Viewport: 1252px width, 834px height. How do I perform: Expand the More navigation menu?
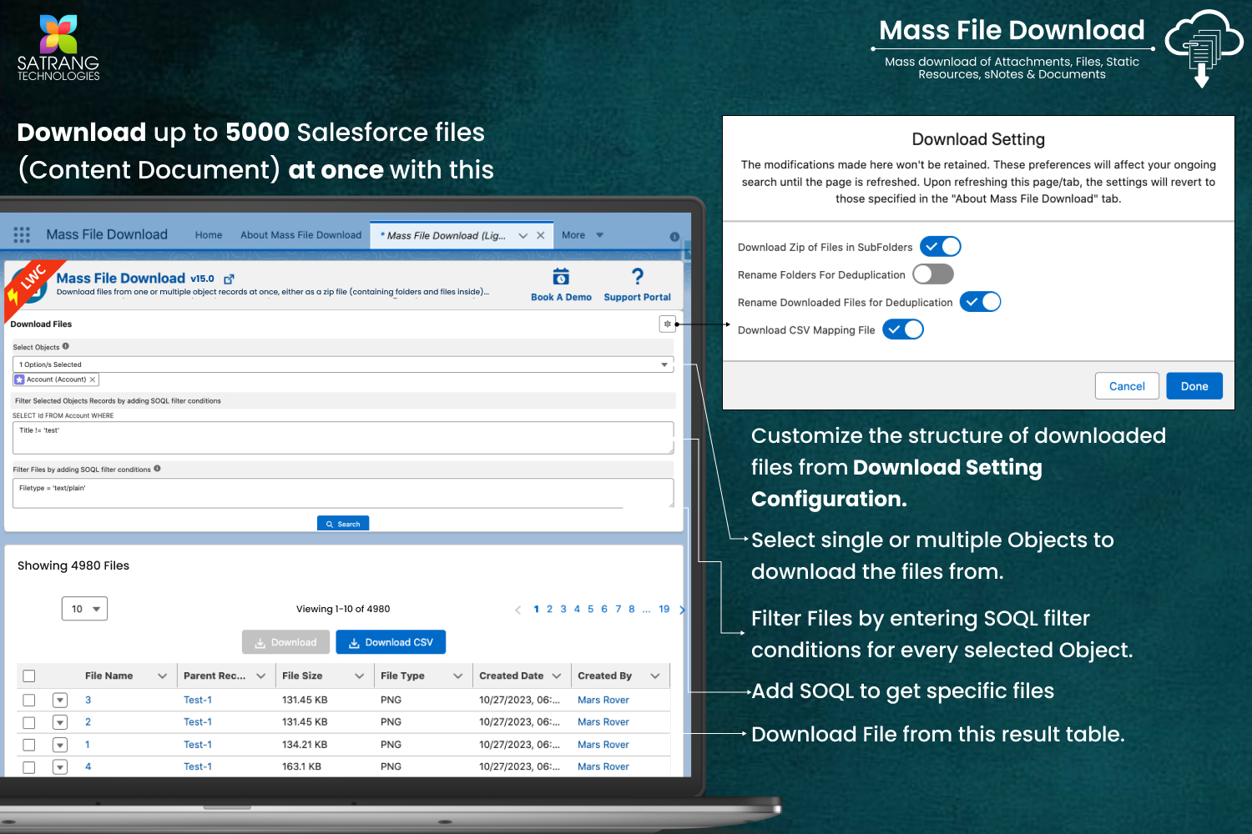coord(582,235)
